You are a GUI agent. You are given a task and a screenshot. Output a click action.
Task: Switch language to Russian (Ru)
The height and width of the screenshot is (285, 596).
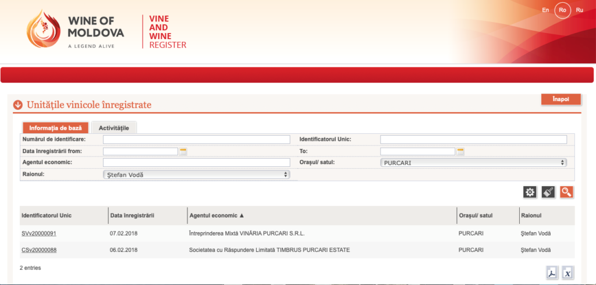[x=579, y=10]
